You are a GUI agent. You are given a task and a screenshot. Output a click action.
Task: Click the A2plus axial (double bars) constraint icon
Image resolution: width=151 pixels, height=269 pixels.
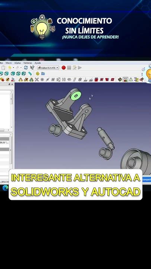pyautogui.click(x=64, y=80)
